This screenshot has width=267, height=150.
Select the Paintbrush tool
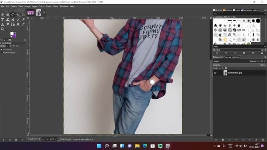18,20
